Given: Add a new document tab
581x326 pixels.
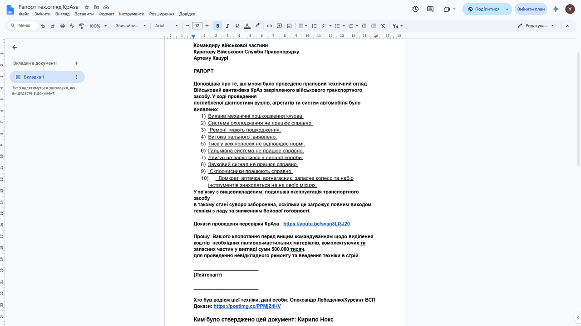Looking at the screenshot, I should click(x=76, y=63).
